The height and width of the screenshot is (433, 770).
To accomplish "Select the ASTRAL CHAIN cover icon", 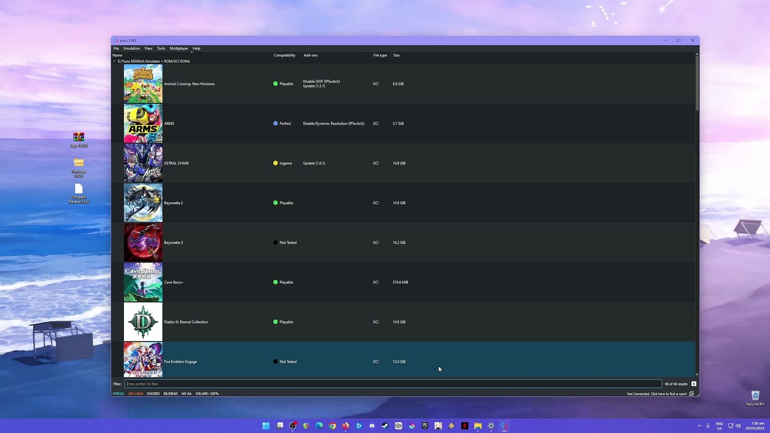I will click(143, 163).
